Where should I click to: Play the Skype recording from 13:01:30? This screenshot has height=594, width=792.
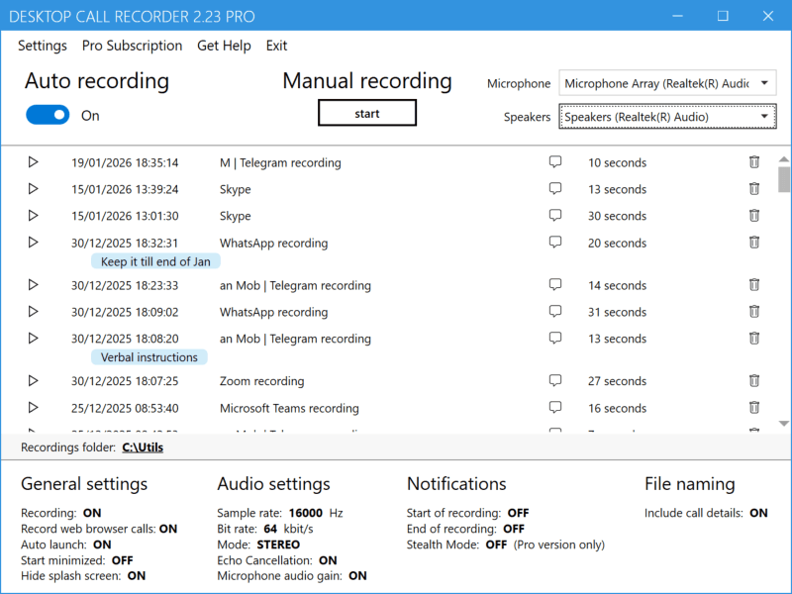coord(33,216)
